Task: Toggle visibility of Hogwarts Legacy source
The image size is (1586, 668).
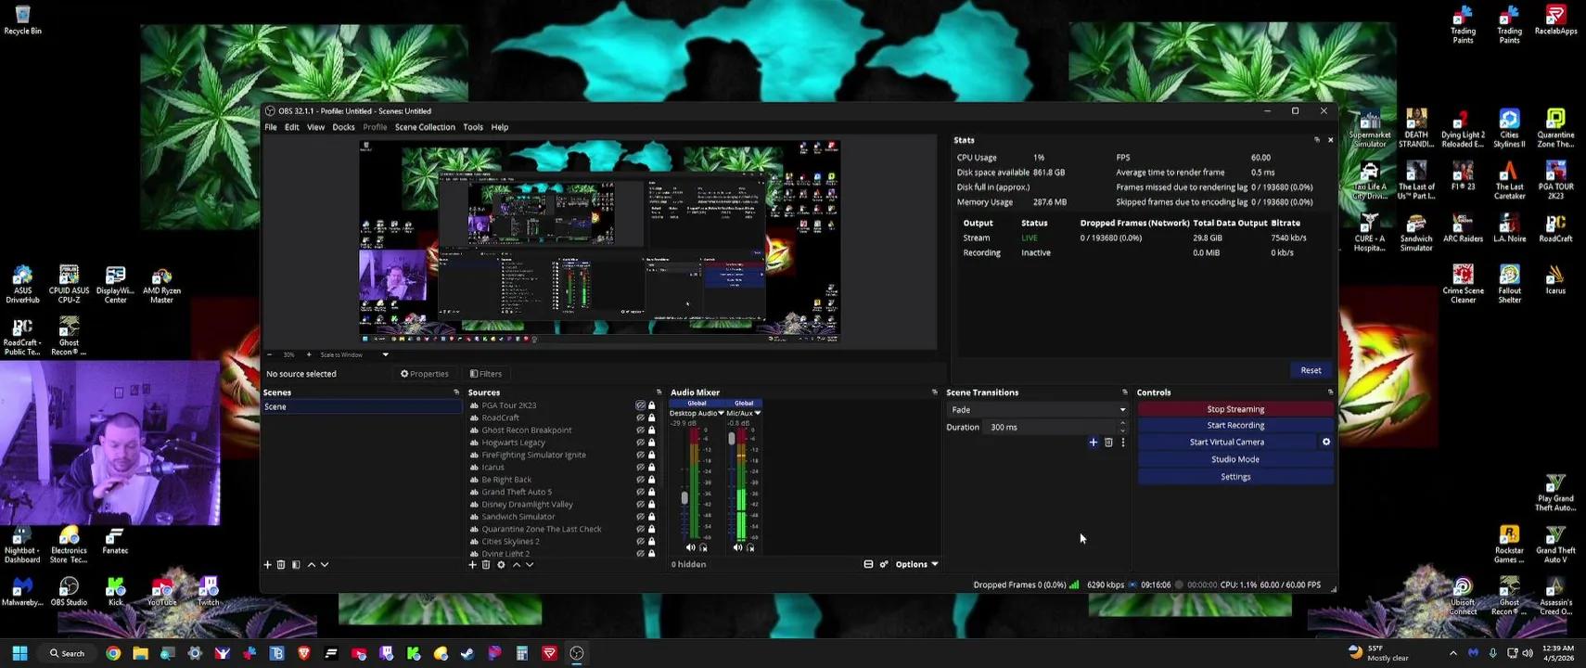Action: click(x=640, y=443)
